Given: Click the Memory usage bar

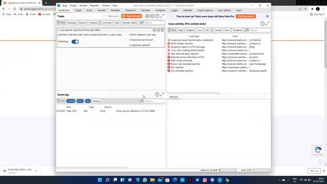Looking at the screenshot, I should 228,170.
